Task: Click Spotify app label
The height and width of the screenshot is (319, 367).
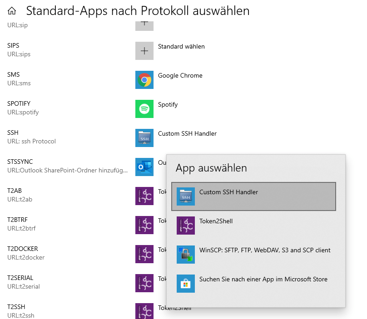Action: click(168, 105)
